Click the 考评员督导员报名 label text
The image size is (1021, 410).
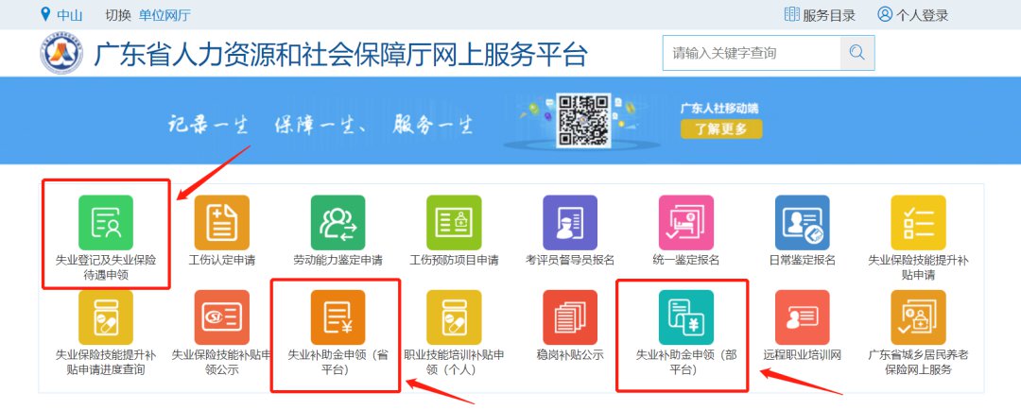[x=570, y=261]
